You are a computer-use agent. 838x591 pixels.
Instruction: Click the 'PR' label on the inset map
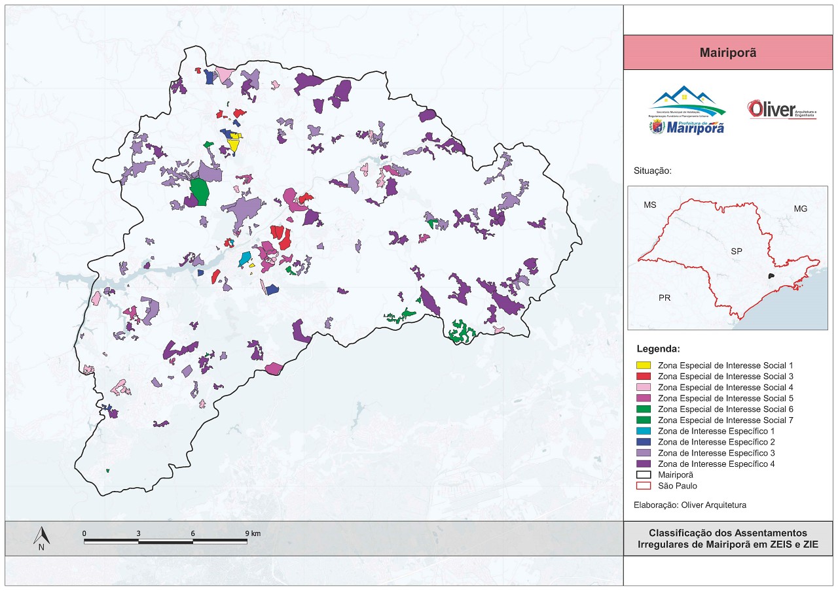click(x=665, y=297)
